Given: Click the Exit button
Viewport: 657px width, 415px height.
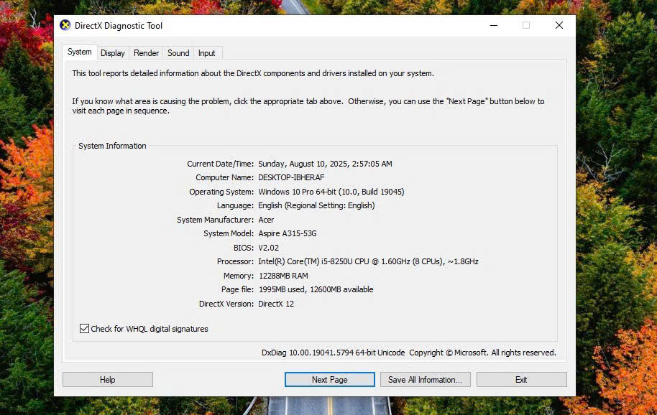Looking at the screenshot, I should [521, 379].
